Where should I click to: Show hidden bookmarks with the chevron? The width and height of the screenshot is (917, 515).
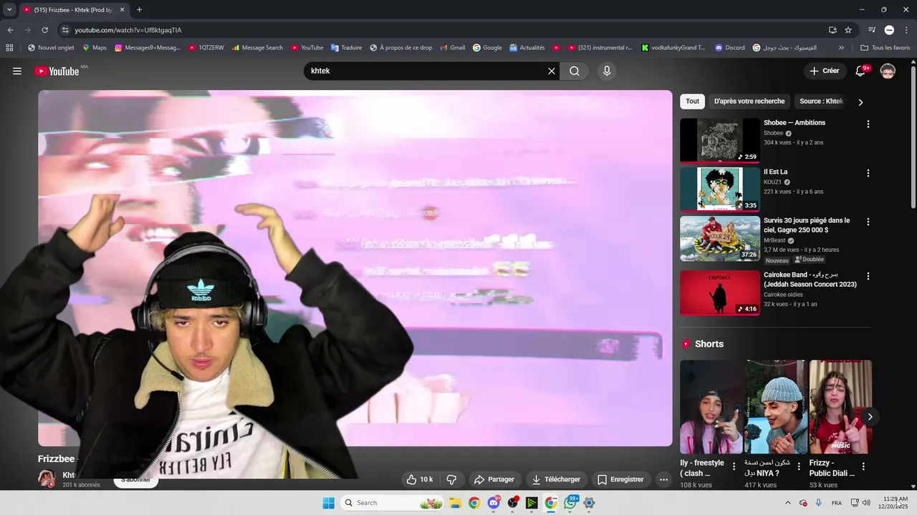tap(841, 48)
